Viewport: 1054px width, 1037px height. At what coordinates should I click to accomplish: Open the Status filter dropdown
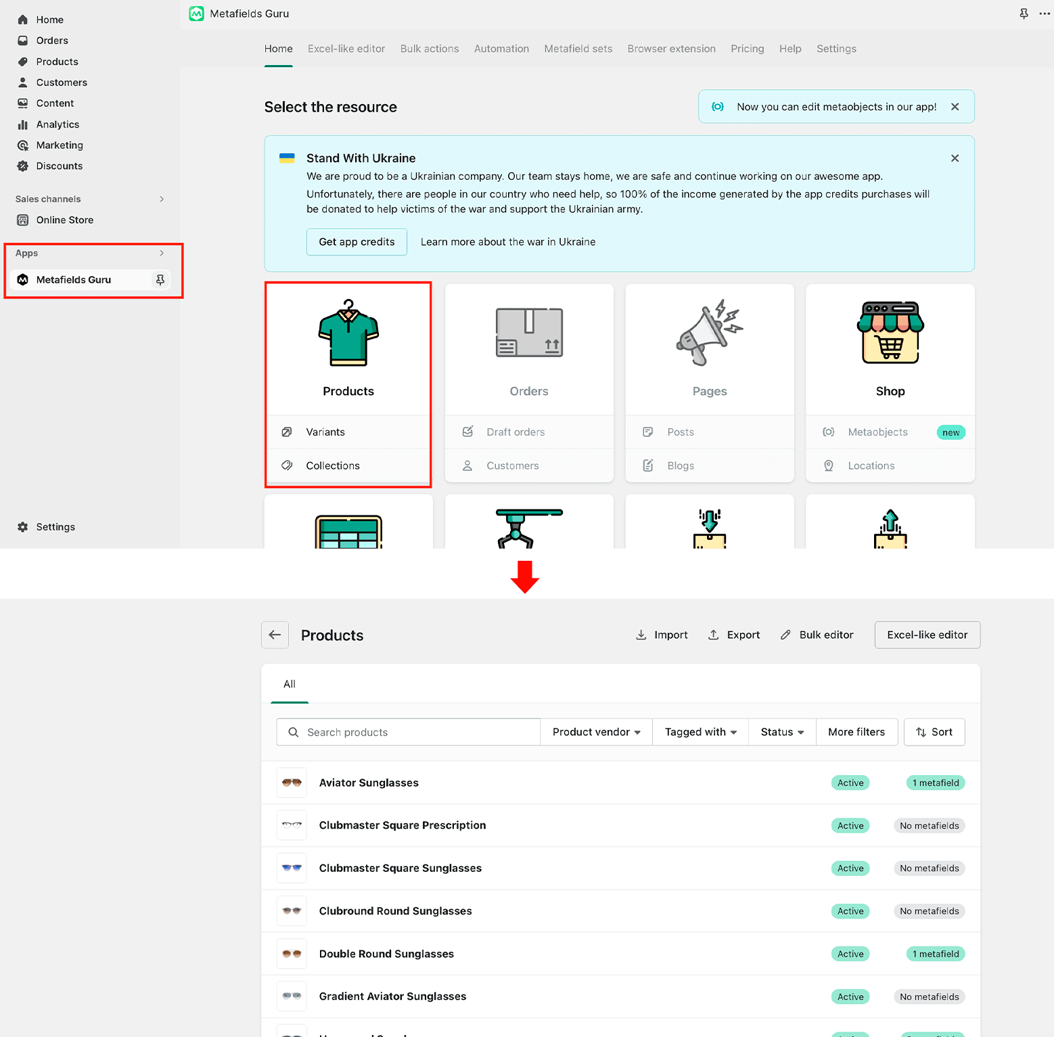click(782, 732)
